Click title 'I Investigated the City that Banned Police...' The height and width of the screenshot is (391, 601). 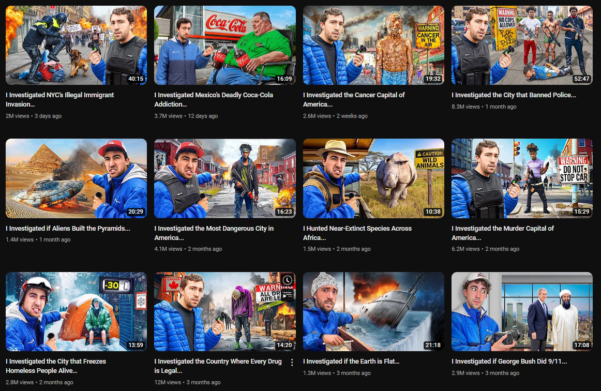514,95
